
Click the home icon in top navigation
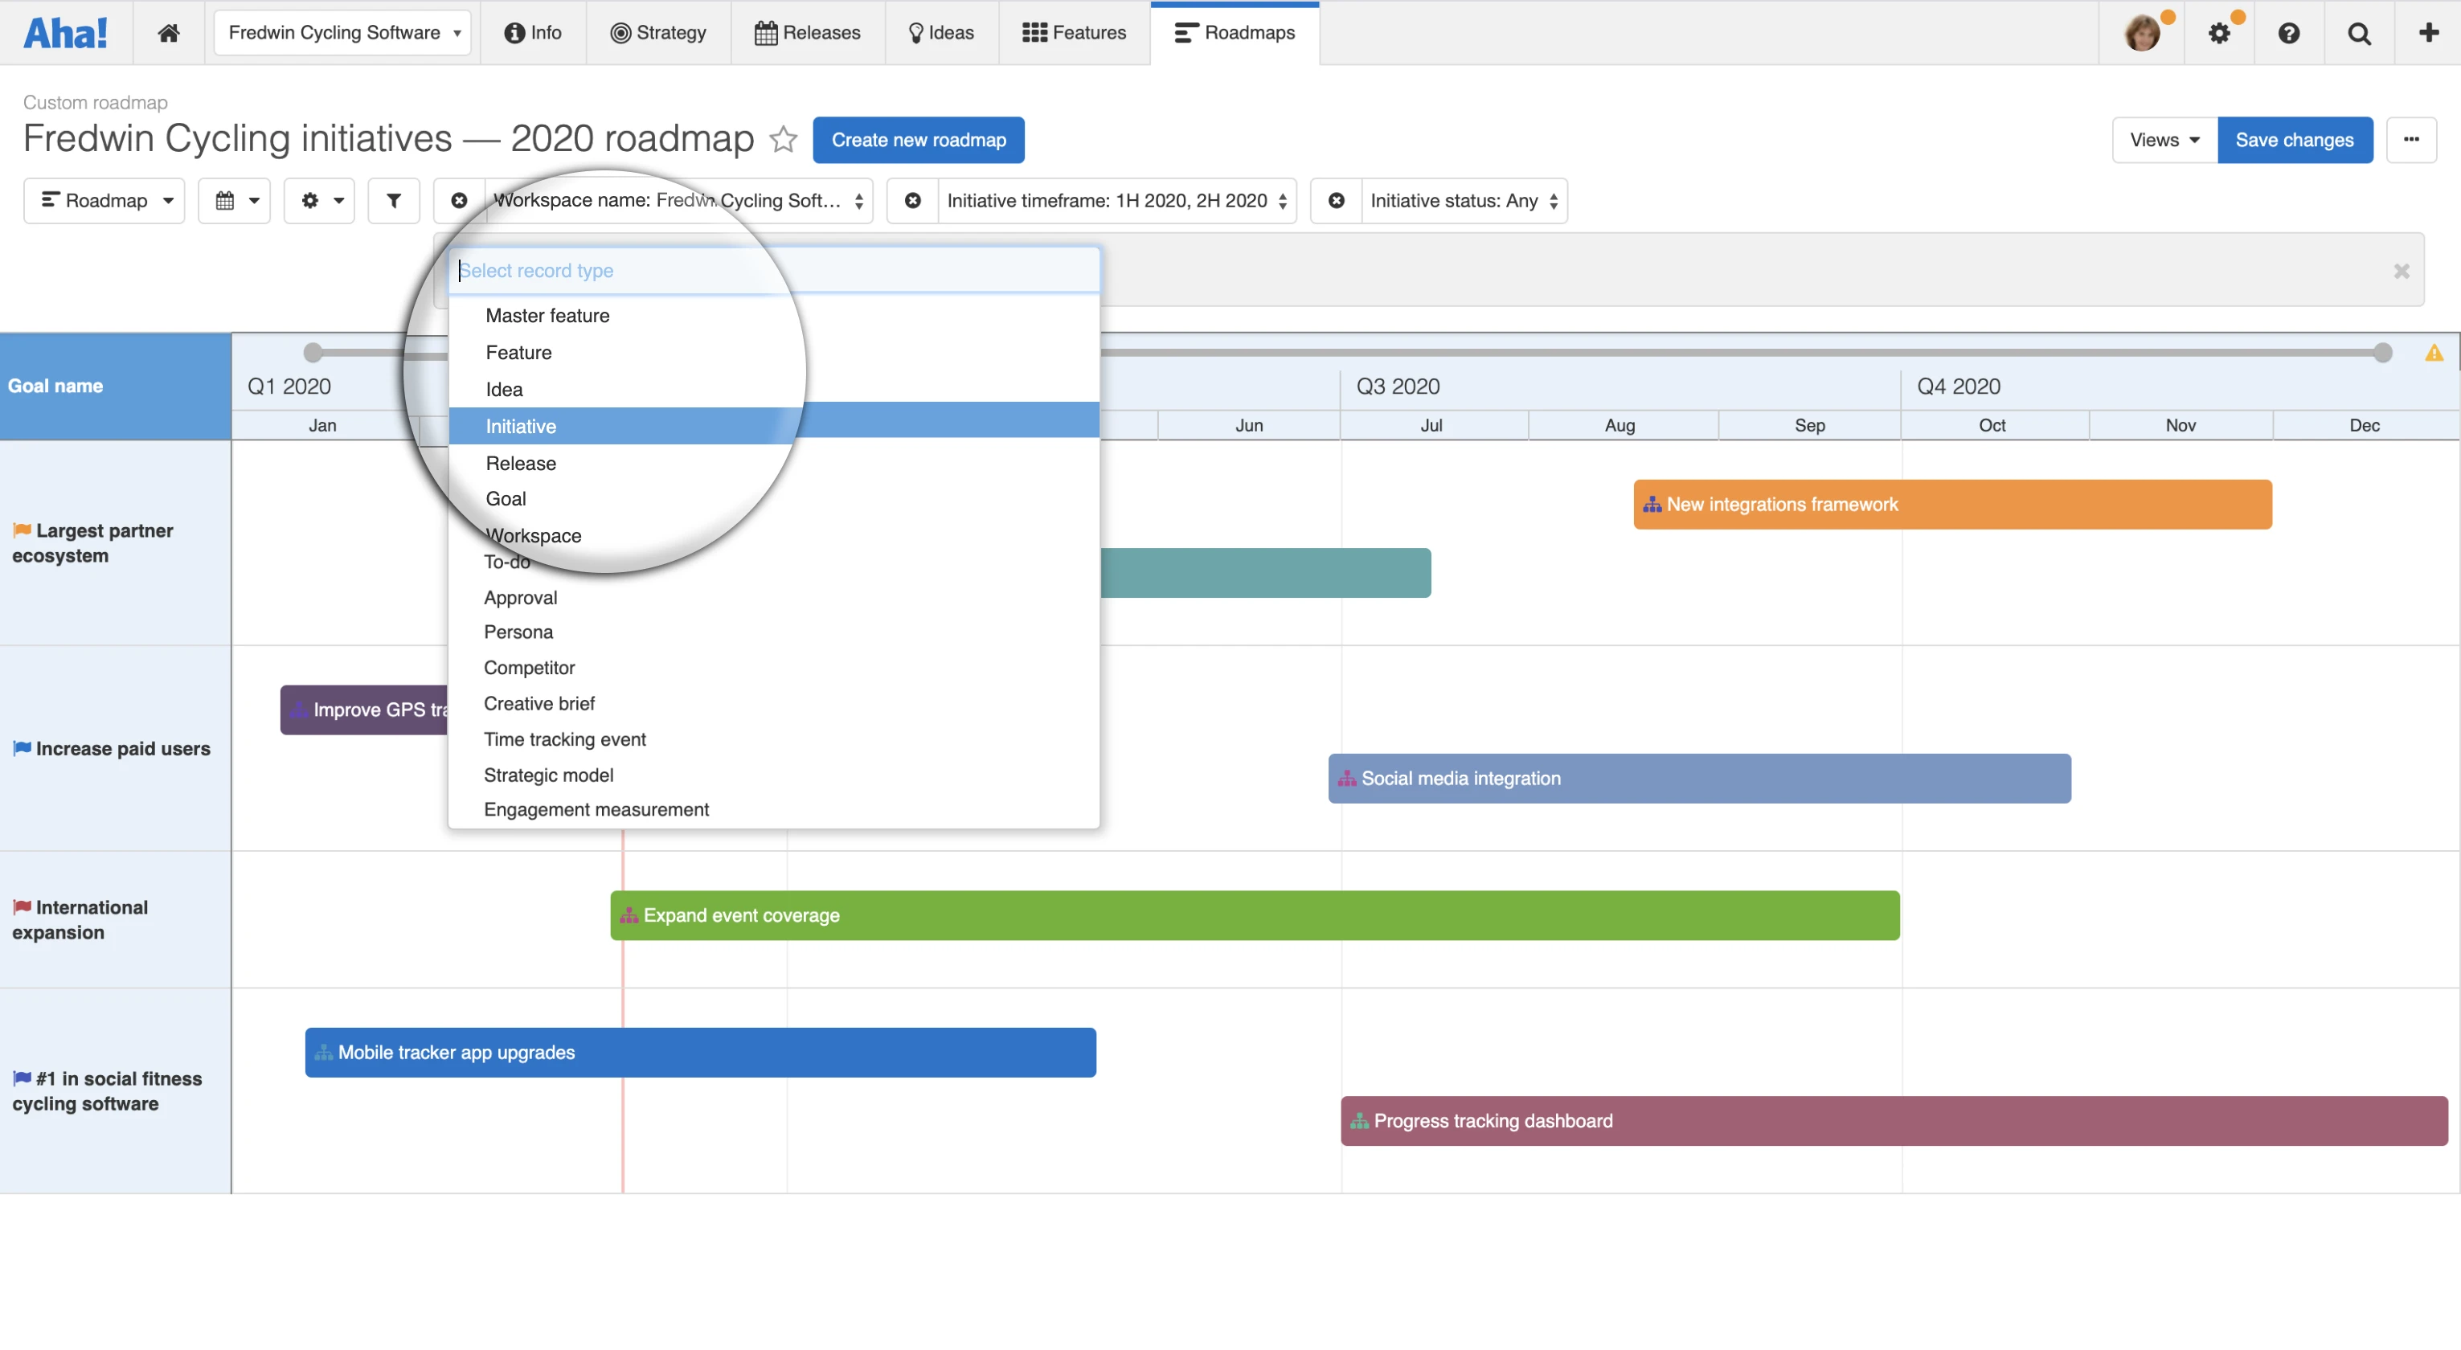pyautogui.click(x=168, y=32)
